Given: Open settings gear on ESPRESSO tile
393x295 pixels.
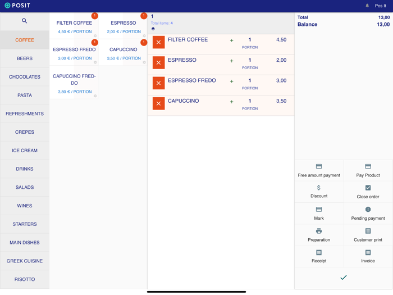Looking at the screenshot, I should coord(144,35).
